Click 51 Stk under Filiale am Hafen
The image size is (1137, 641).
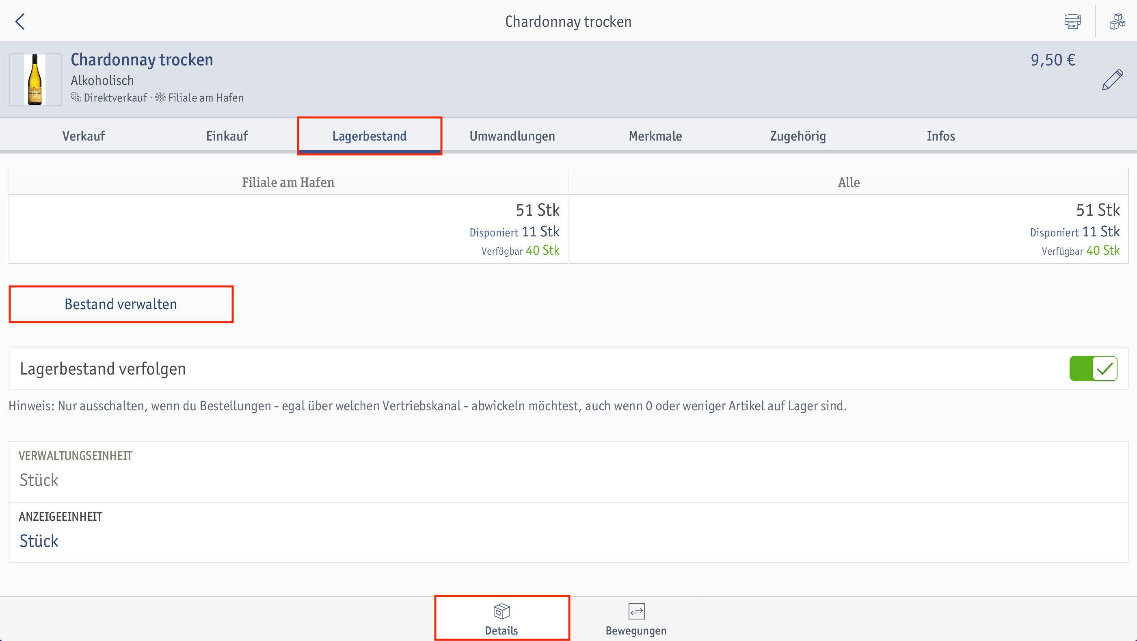[538, 210]
